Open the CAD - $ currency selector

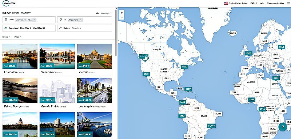[x=253, y=3]
